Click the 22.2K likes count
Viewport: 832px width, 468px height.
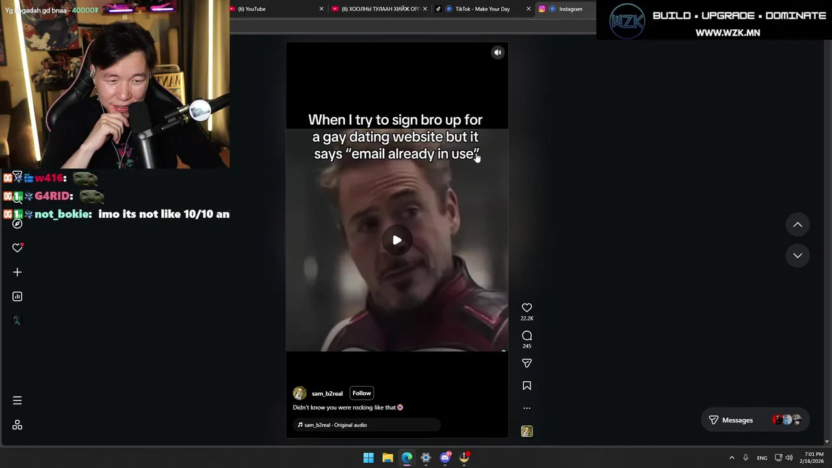pos(526,318)
